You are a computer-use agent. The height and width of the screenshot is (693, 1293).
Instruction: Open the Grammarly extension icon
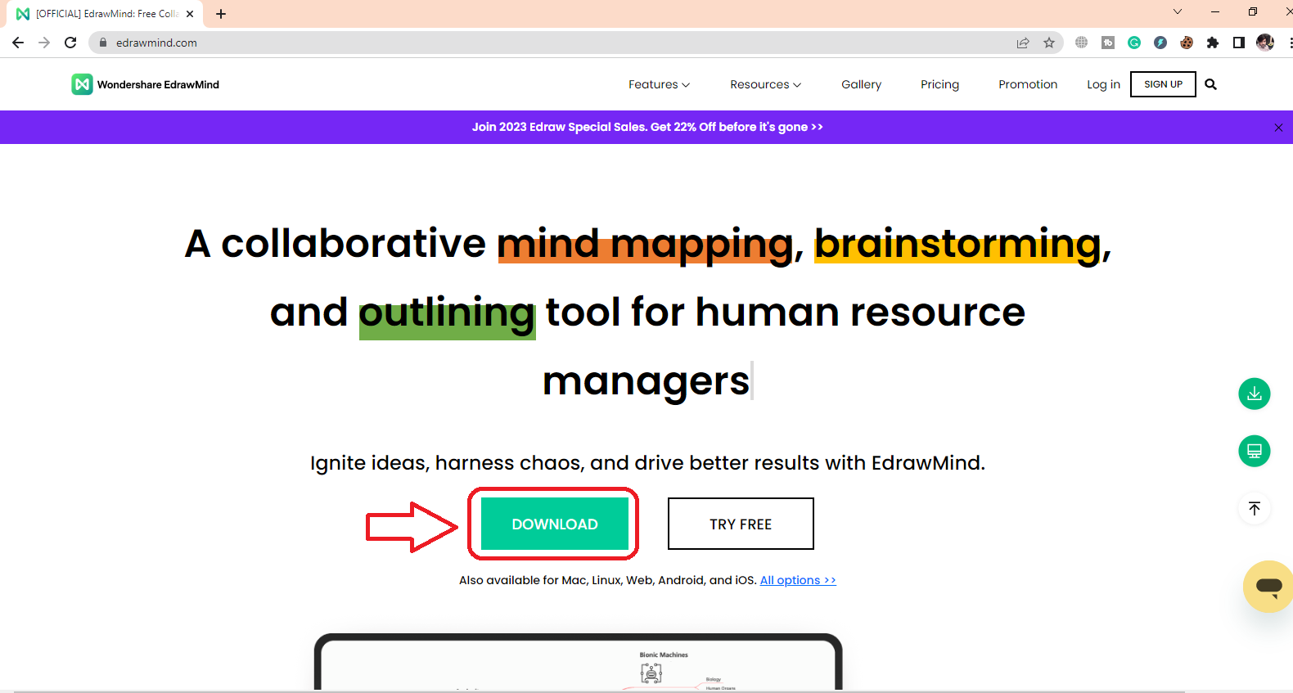point(1134,43)
